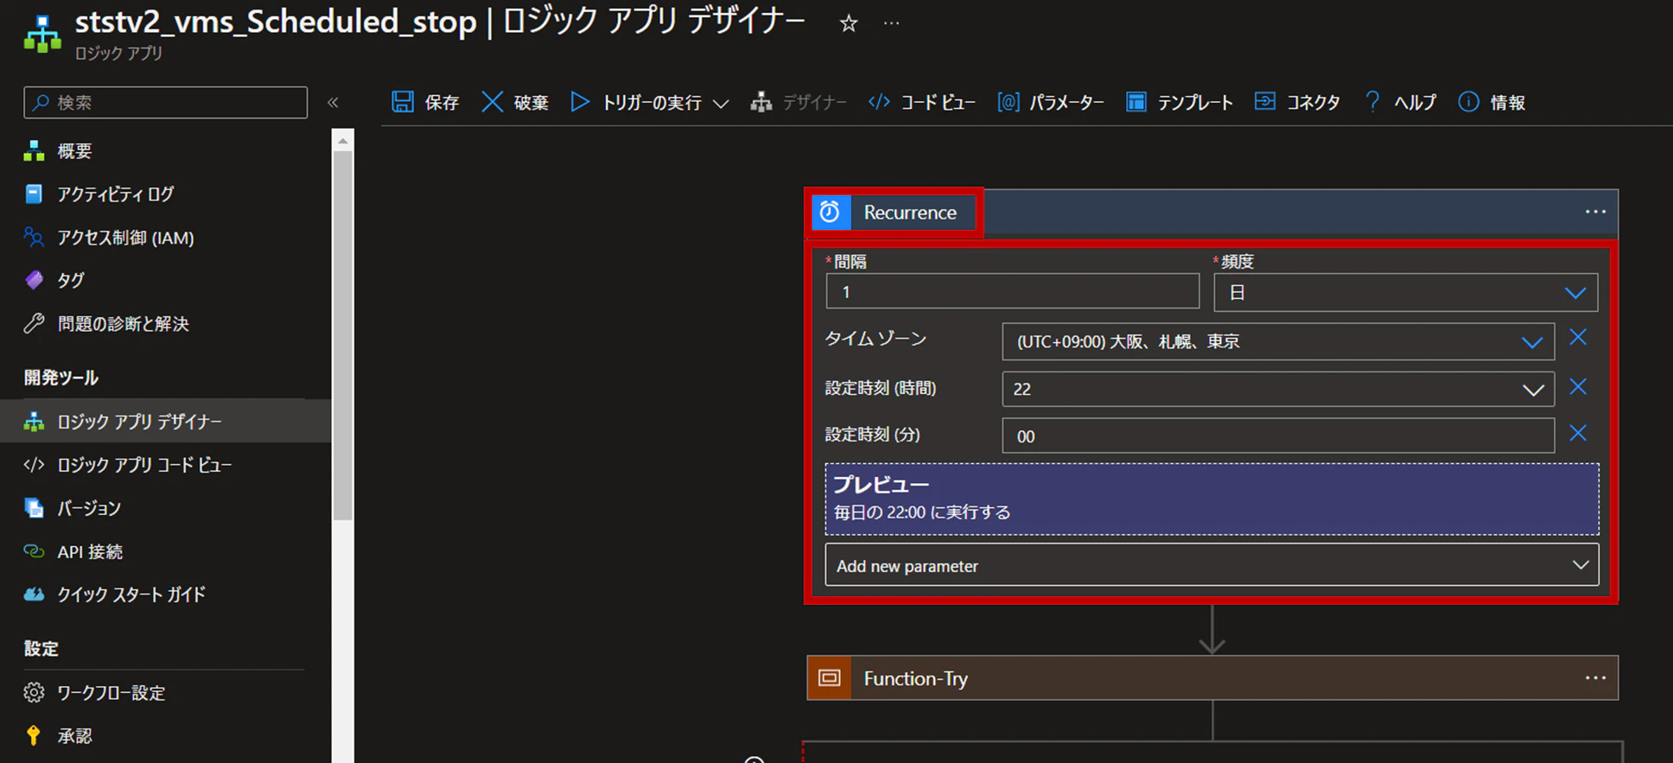Screen dimensions: 1673x763
Task: Expand the trigger run (トリガーの実行) dropdown arrow
Action: (x=721, y=104)
